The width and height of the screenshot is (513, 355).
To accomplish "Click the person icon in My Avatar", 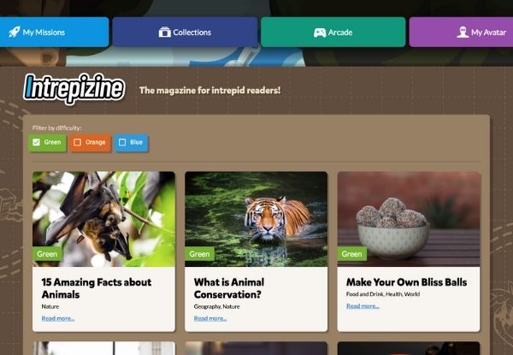I will click(463, 33).
